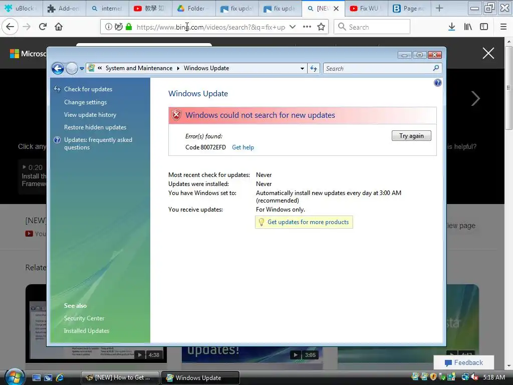This screenshot has height=385, width=513.
Task: Click the Back arrow in Windows Update window
Action: click(58, 68)
